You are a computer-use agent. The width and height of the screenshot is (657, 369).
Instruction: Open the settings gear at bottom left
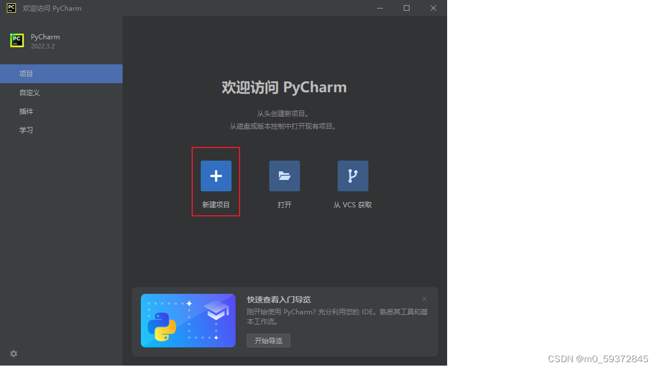click(x=14, y=354)
